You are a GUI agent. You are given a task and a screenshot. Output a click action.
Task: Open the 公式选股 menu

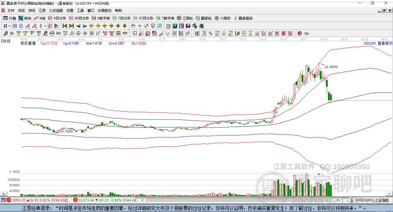coord(56,11)
